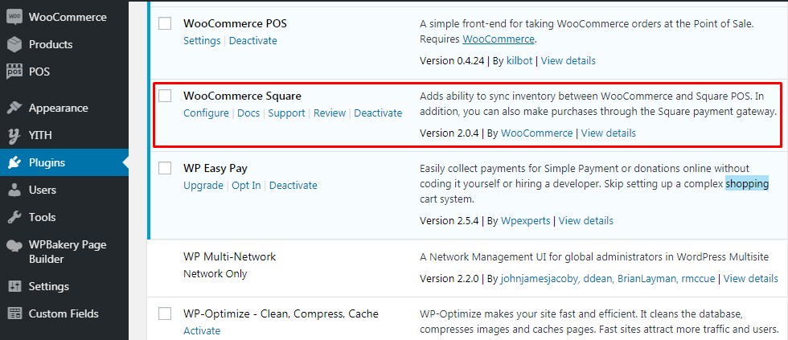Click Version 0.4.24 text

[x=452, y=61]
